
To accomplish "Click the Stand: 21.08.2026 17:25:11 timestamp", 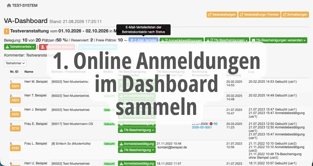I will [x=75, y=22].
